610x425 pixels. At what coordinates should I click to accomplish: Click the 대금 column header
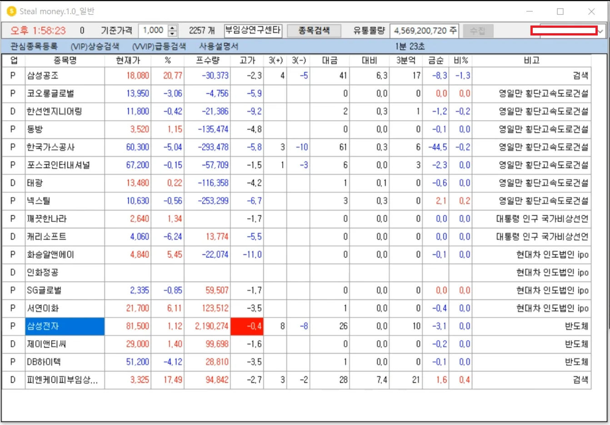click(330, 61)
